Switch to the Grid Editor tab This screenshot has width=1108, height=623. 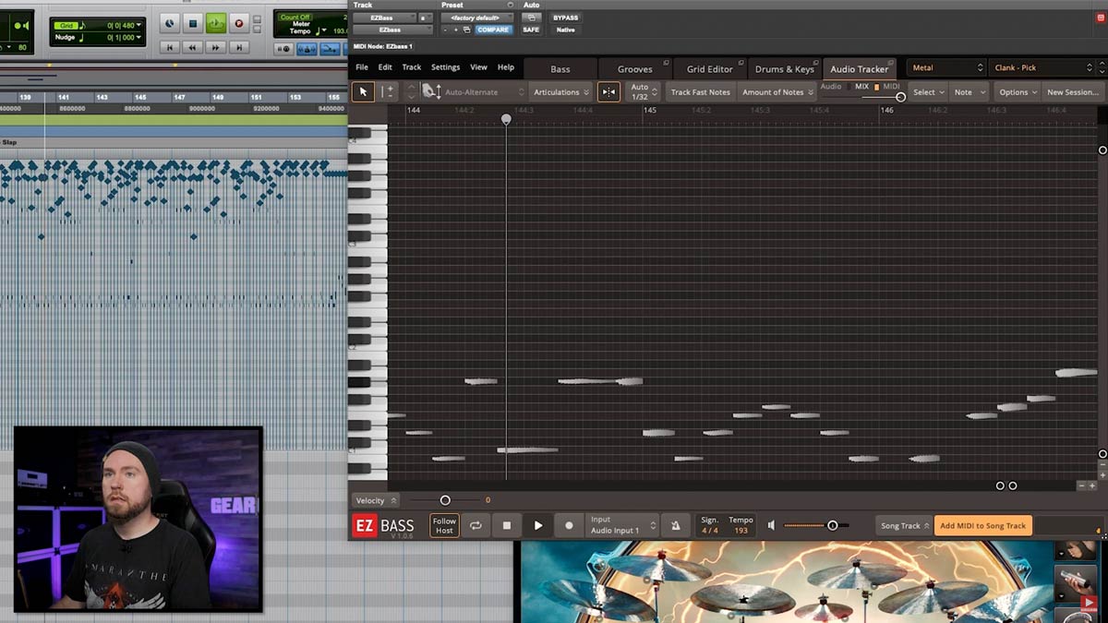[x=710, y=69]
